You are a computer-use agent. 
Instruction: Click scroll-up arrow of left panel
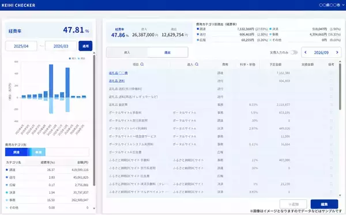94,53
